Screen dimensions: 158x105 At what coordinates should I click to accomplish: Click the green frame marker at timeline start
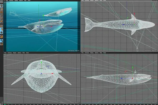coord(5,104)
